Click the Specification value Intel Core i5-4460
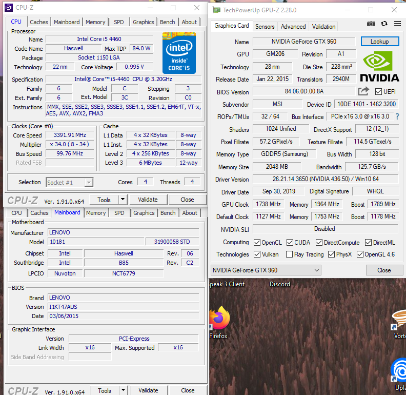Image resolution: width=406 pixels, height=395 pixels. tap(123, 79)
